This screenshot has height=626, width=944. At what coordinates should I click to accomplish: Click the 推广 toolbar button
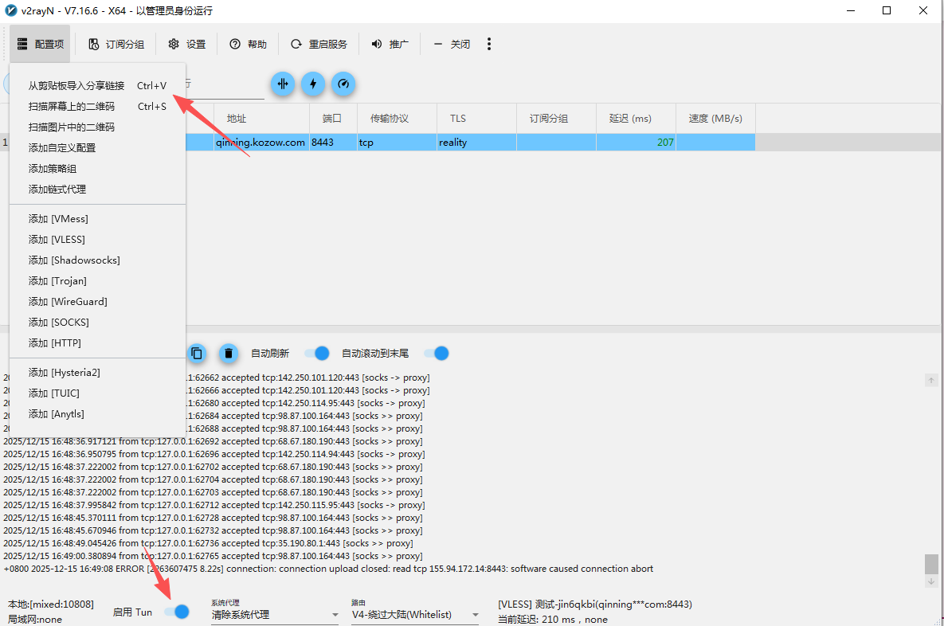click(390, 45)
